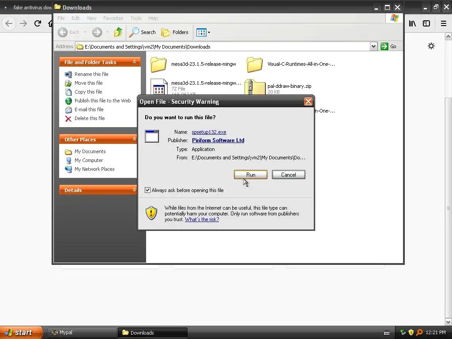Expand the Details panel
Viewport: 452px width, 339px height.
click(x=134, y=190)
